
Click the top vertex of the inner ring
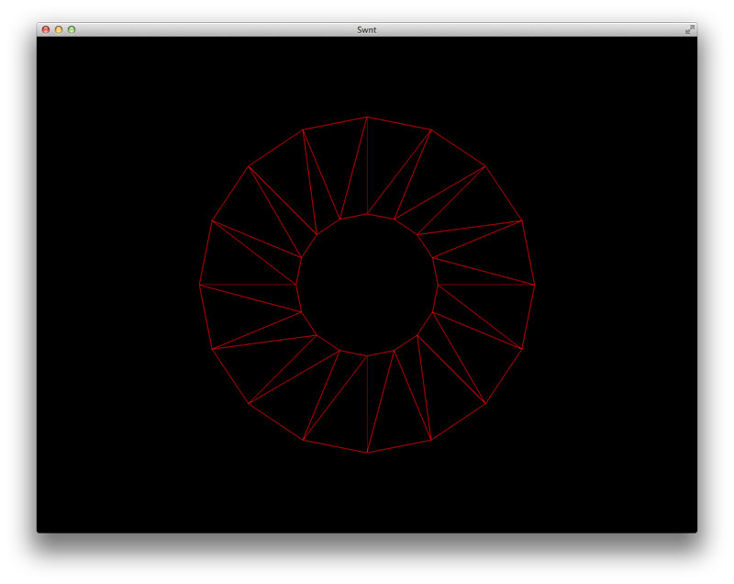point(367,214)
